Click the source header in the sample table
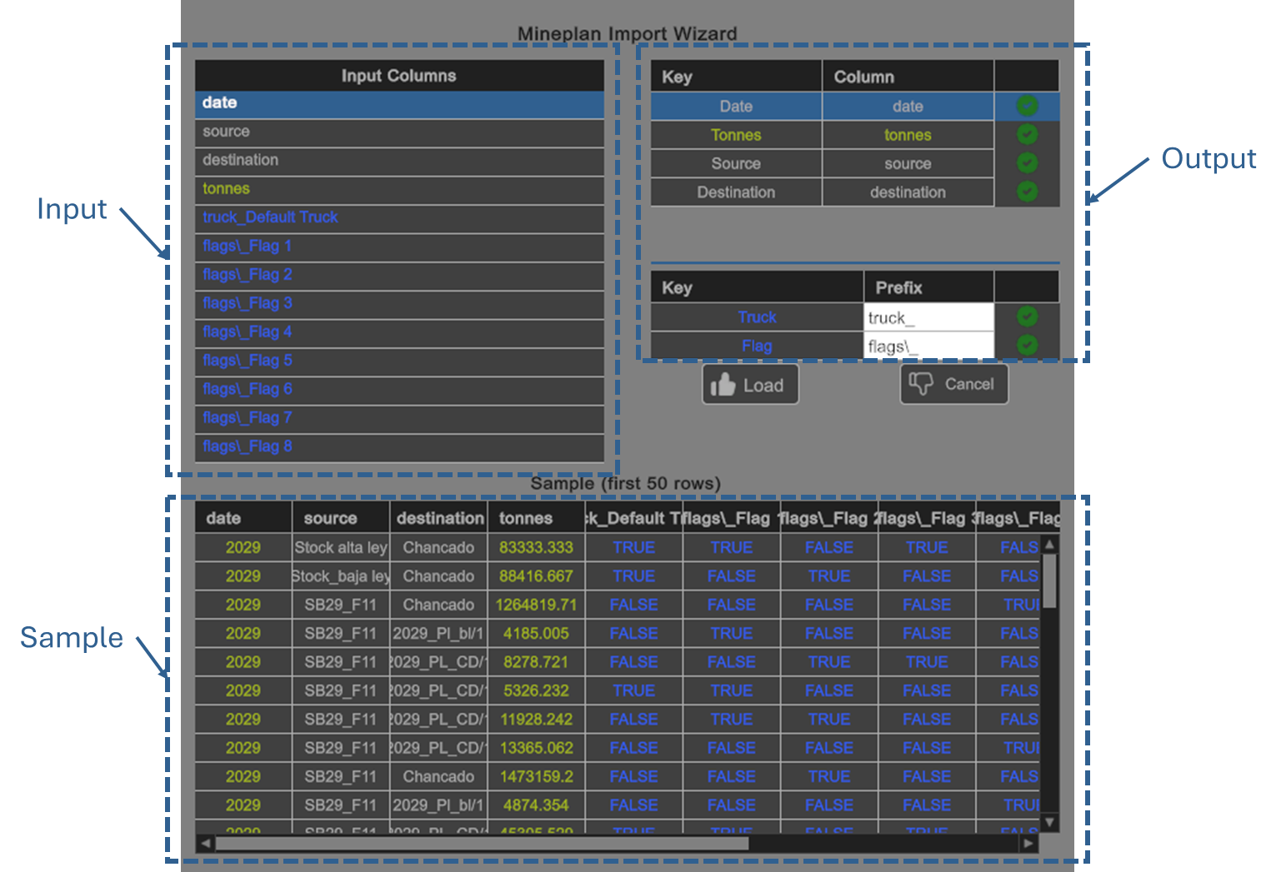The height and width of the screenshot is (872, 1276). tap(341, 518)
